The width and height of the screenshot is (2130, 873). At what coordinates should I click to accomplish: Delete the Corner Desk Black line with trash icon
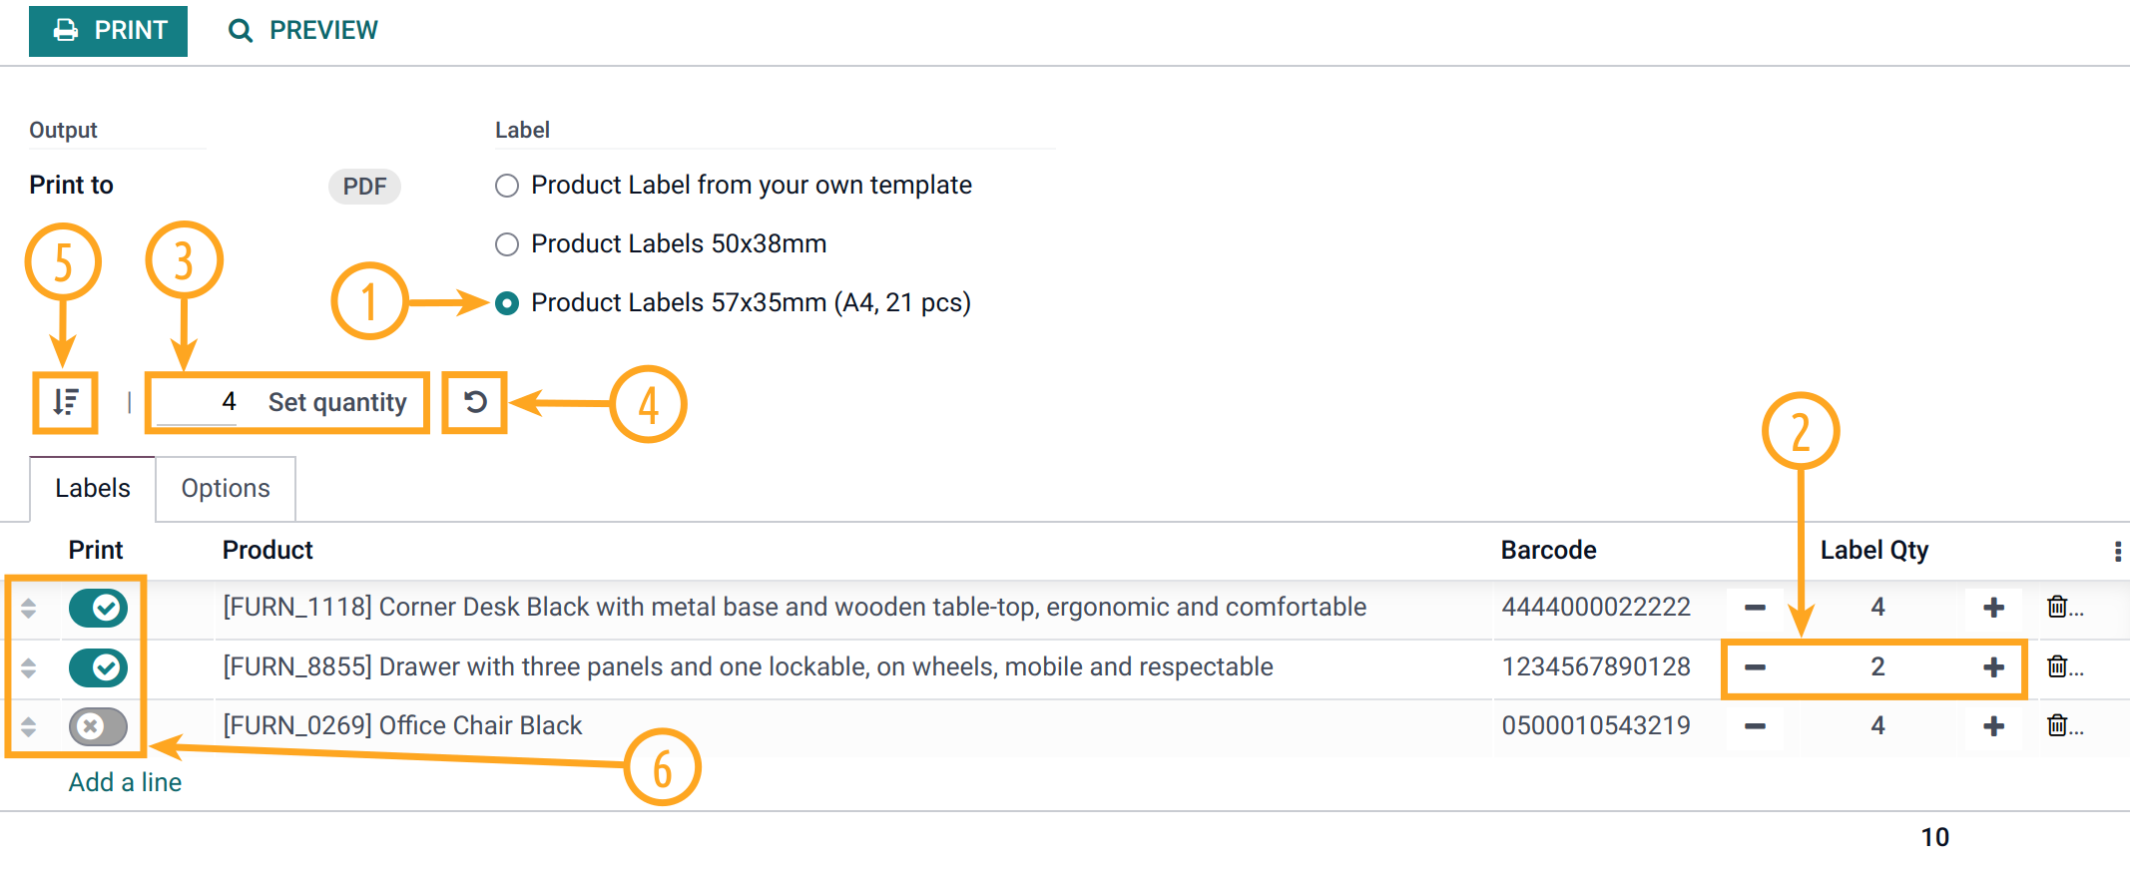click(x=2059, y=608)
